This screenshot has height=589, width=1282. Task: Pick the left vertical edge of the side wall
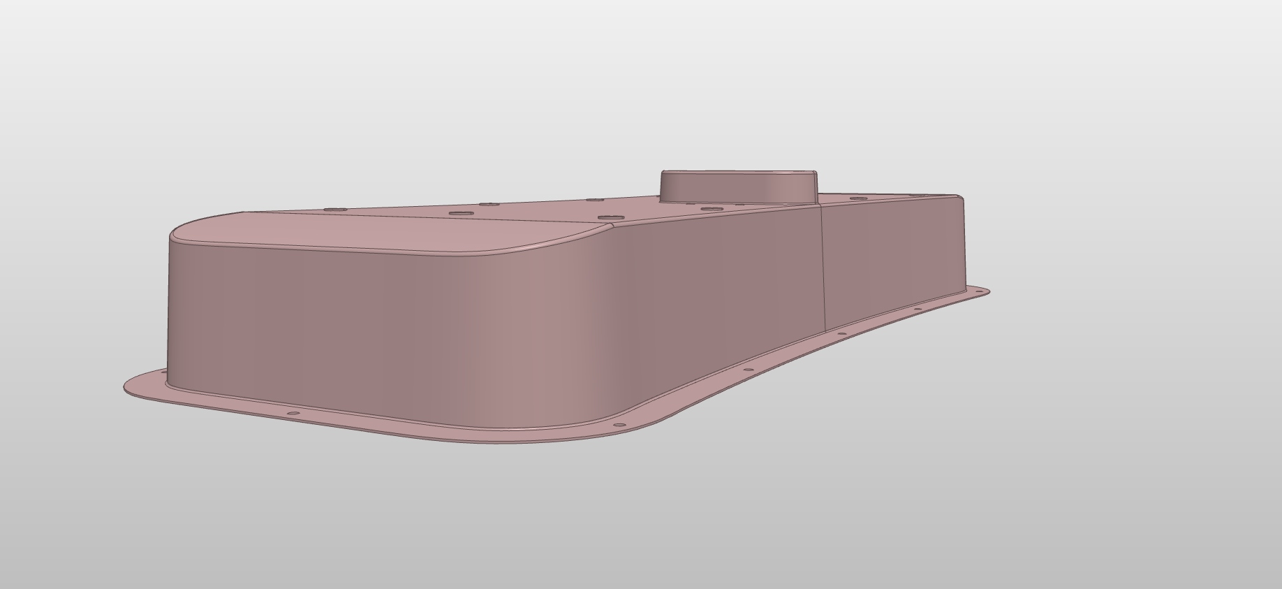170,307
